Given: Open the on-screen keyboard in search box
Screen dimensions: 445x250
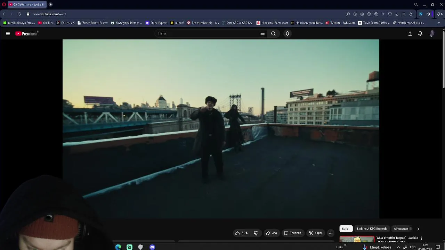Looking at the screenshot, I should 262,34.
